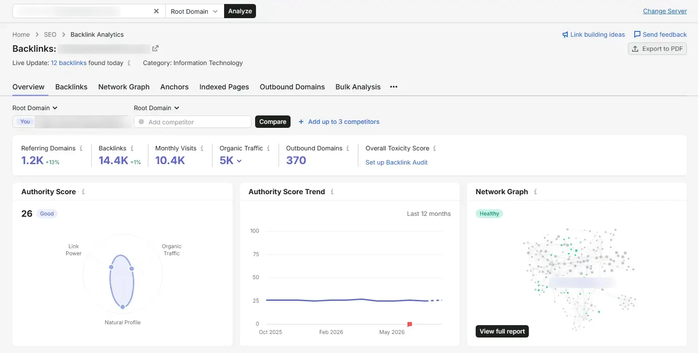Go to the Anchors tab
The height and width of the screenshot is (353, 698).
click(x=174, y=87)
